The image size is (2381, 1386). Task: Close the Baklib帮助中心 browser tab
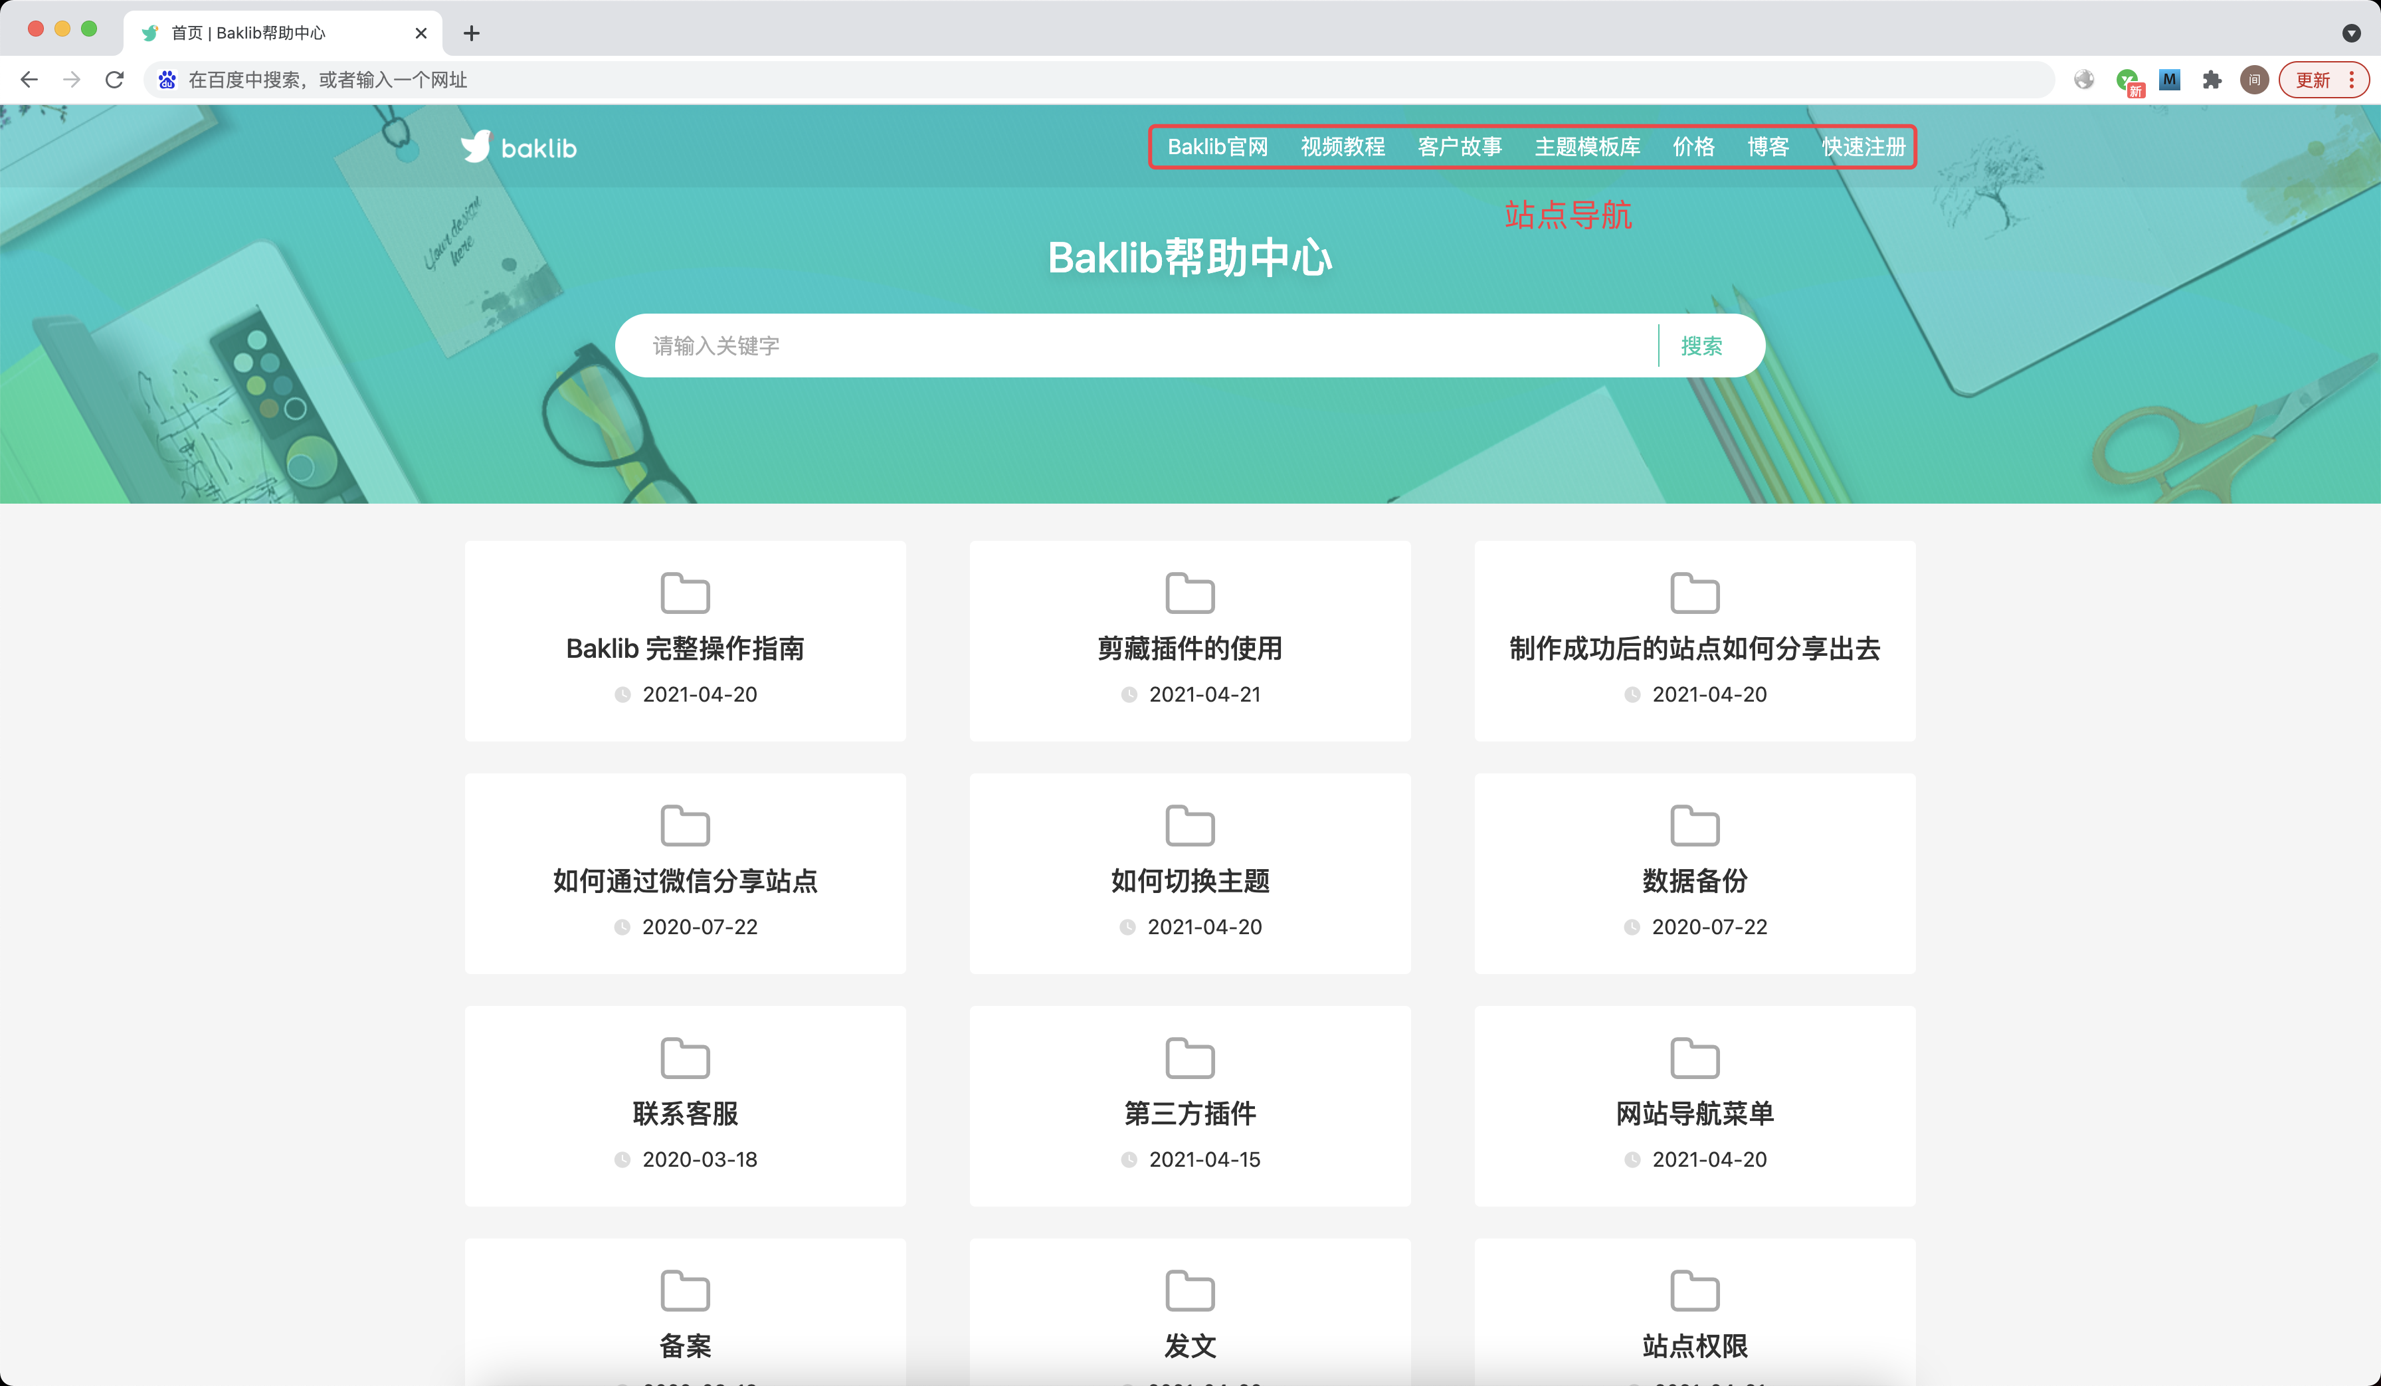pos(421,33)
